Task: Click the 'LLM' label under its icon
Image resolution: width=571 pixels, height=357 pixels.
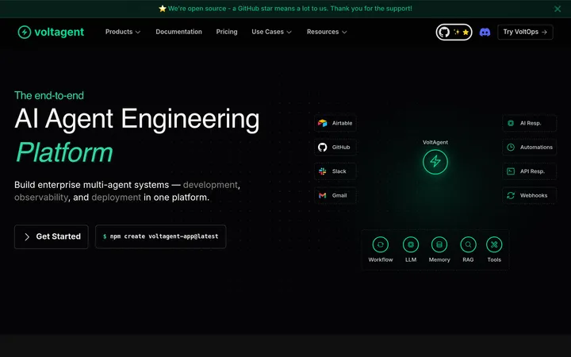Action: 411,259
